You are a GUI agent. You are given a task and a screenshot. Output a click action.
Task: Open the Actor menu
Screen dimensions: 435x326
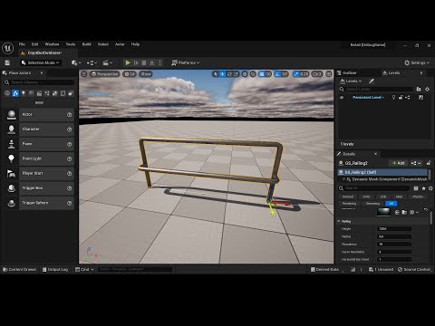120,44
